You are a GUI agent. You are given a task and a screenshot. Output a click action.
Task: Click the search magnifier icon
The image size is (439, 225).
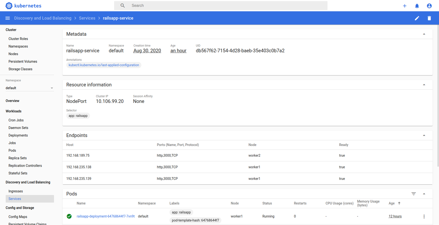tap(122, 6)
